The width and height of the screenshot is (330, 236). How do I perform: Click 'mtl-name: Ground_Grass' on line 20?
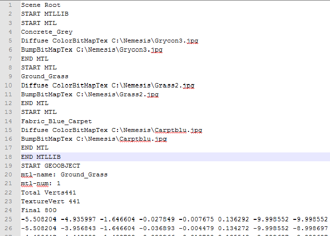[x=64, y=174]
